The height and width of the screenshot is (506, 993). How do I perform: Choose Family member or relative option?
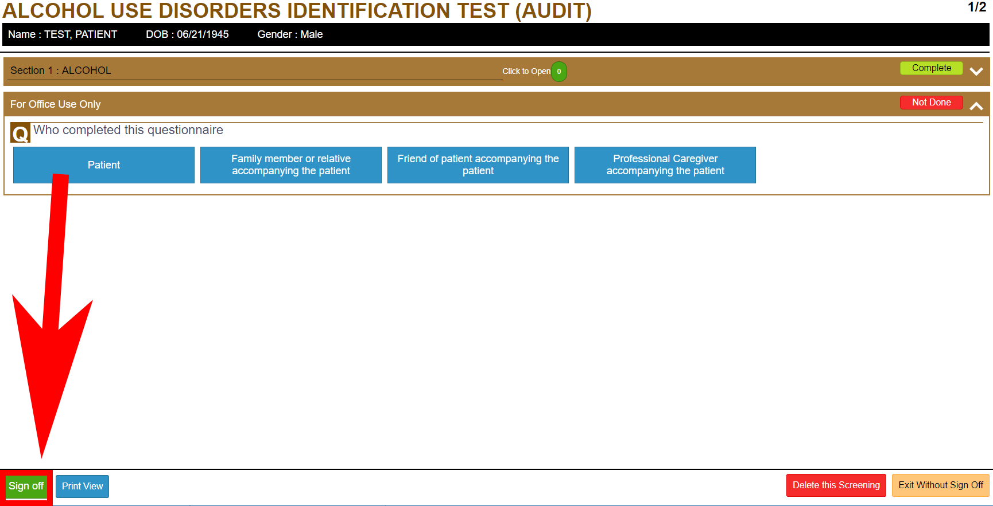pyautogui.click(x=290, y=165)
